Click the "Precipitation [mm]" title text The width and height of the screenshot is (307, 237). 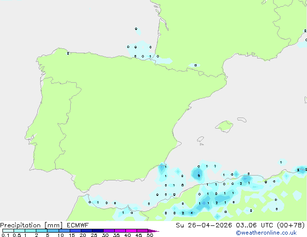tap(31, 225)
